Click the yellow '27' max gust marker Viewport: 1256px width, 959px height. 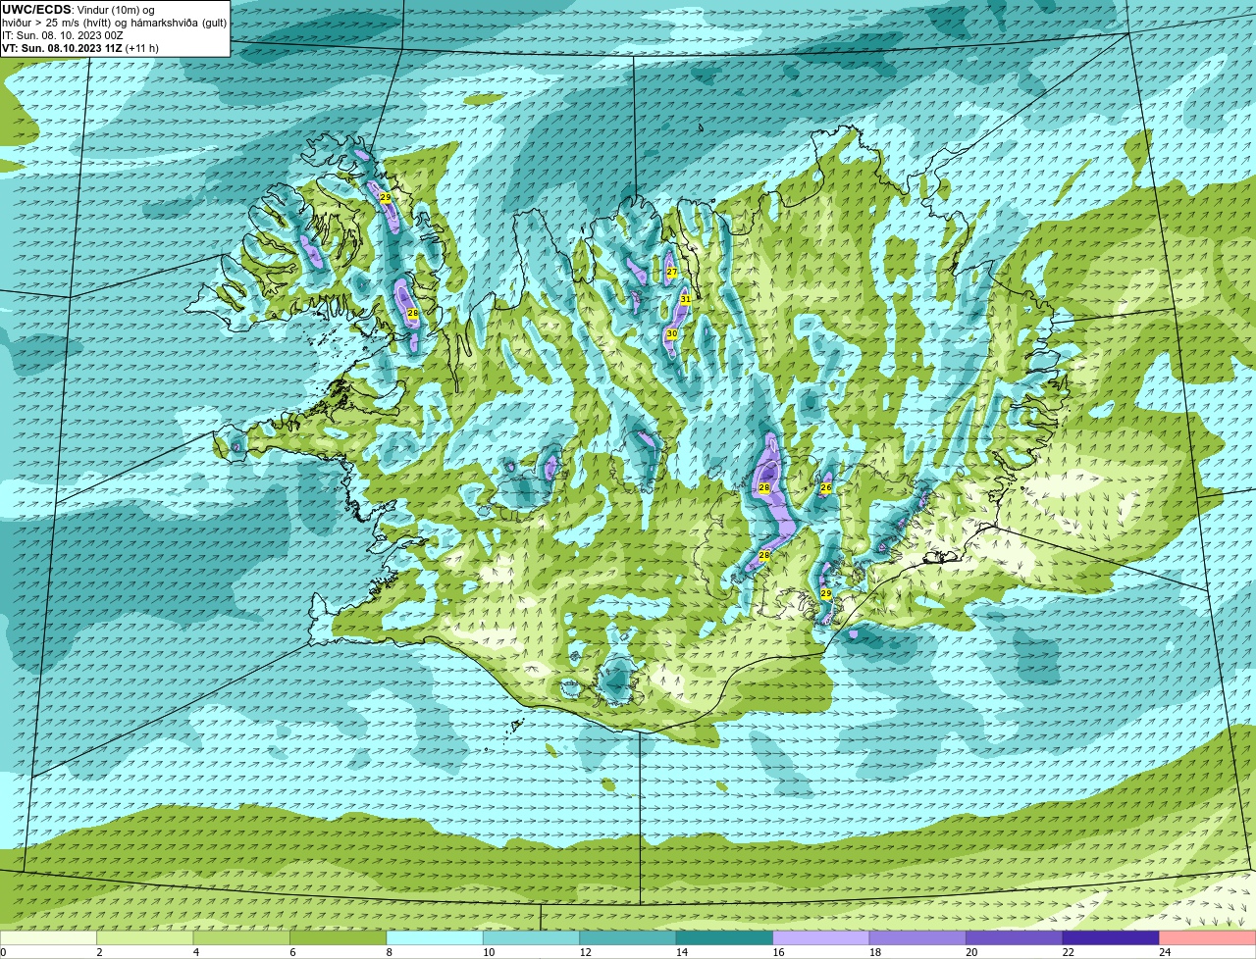point(671,272)
